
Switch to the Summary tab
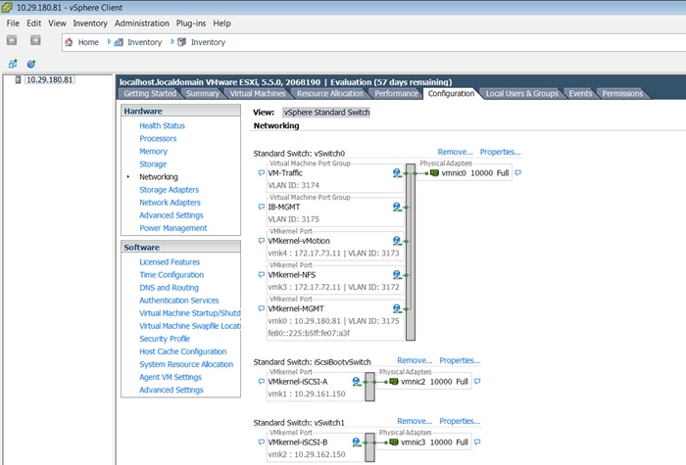(203, 94)
